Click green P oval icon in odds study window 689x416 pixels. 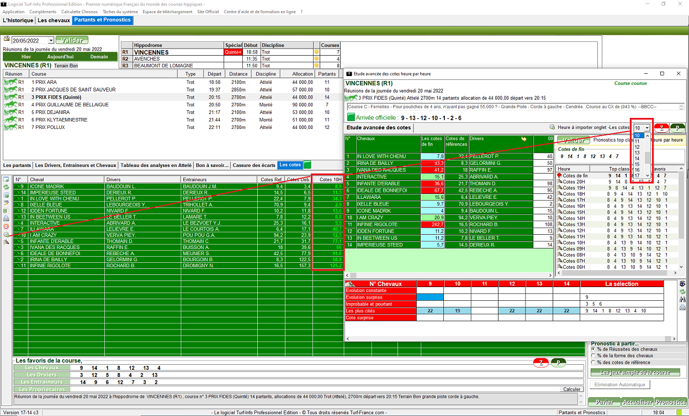[x=677, y=128]
